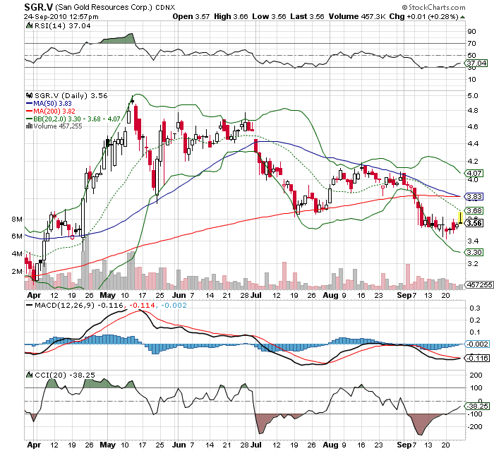
Task: Click the Last 3.56 value in header
Action: pos(308,16)
